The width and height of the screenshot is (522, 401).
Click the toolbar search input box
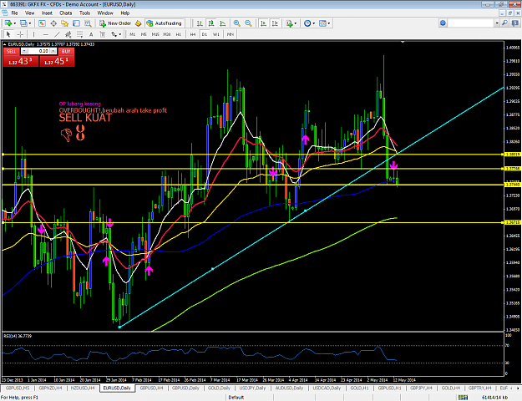(471, 23)
